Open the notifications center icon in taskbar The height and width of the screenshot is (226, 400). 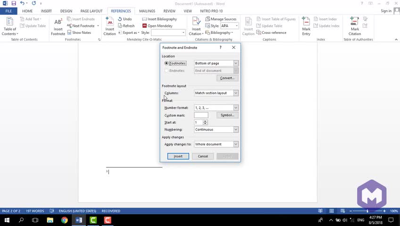(x=391, y=220)
